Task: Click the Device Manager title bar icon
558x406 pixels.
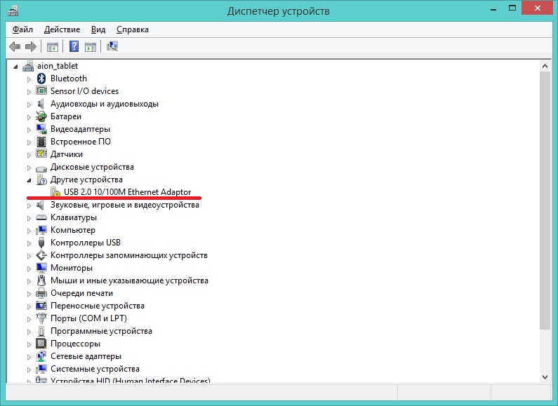Action: click(13, 10)
